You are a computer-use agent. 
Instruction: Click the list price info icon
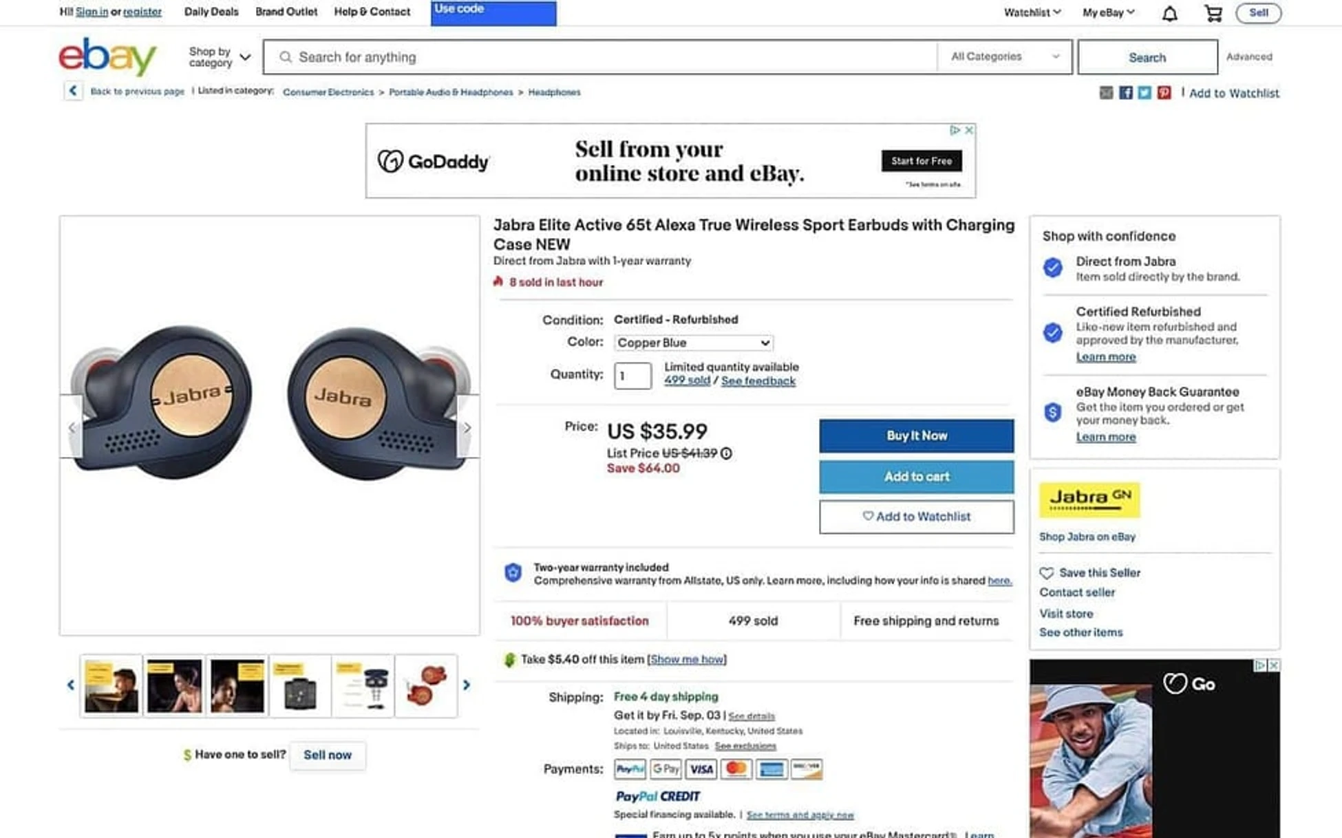[726, 453]
